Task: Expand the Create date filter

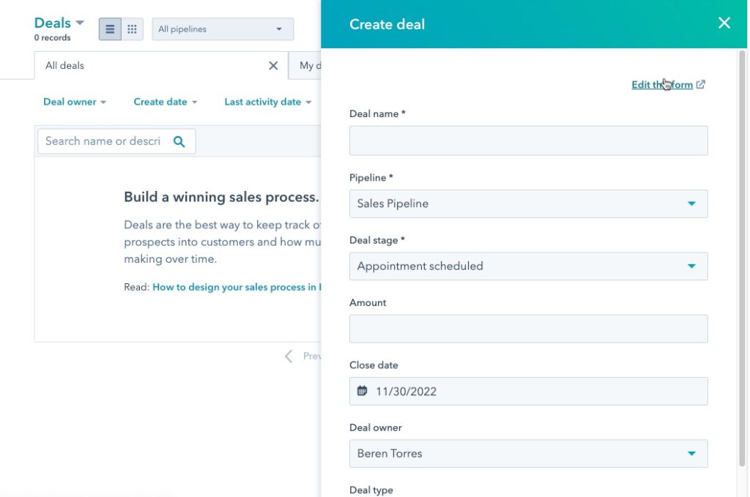Action: point(165,102)
